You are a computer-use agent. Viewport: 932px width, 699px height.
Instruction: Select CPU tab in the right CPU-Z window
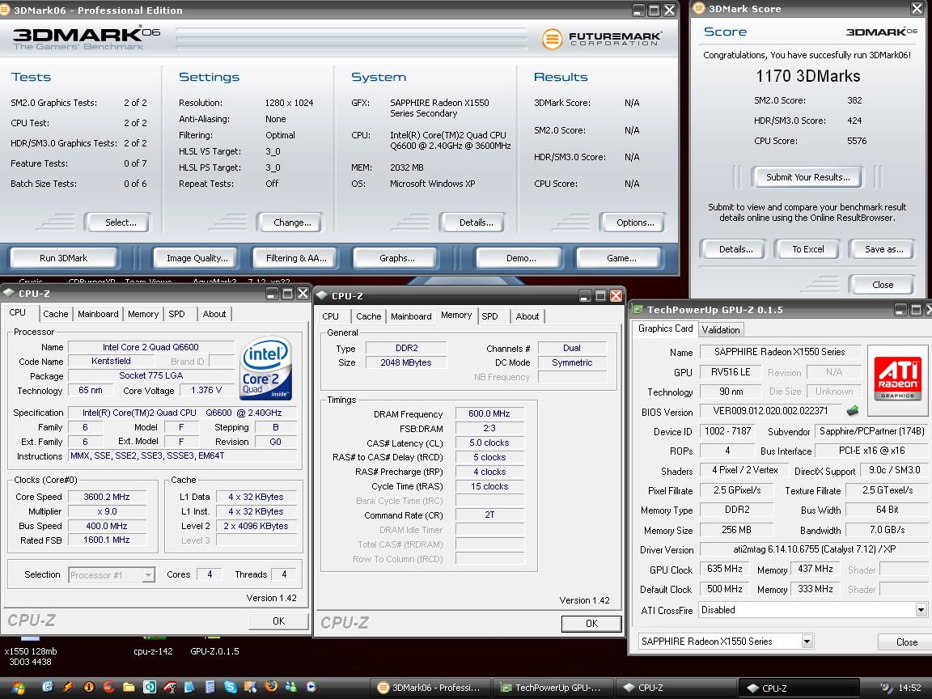(x=330, y=316)
